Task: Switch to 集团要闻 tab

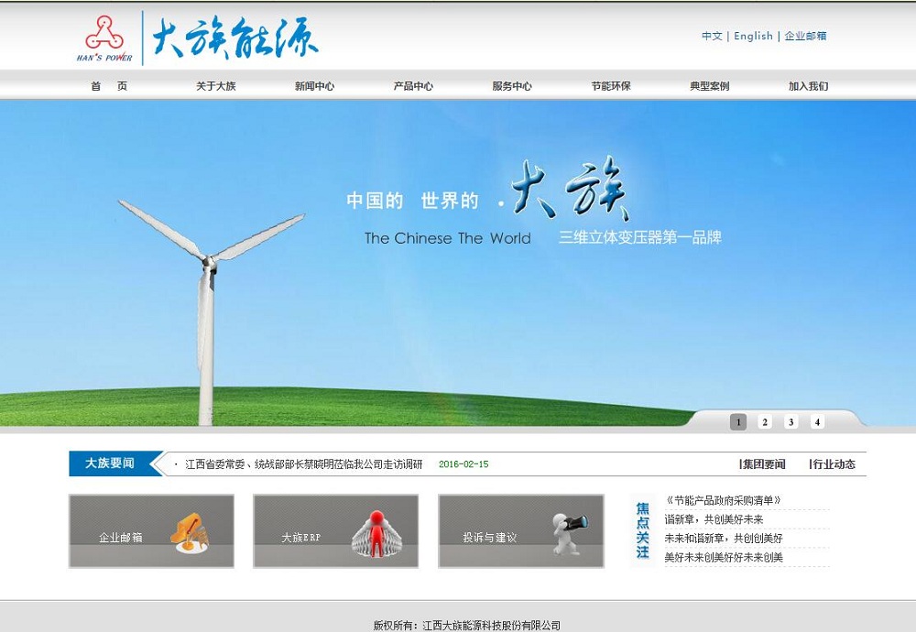Action: pos(762,464)
